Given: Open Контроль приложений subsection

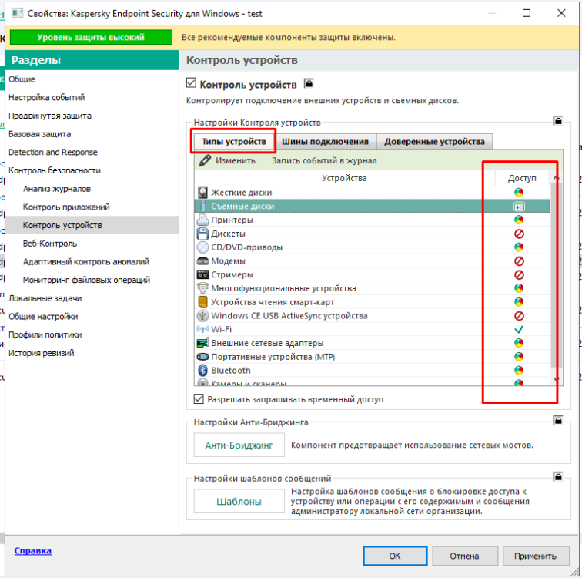Looking at the screenshot, I should coord(66,207).
